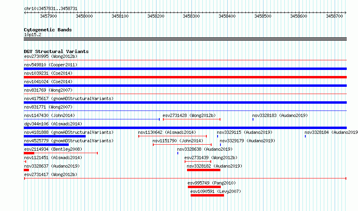This screenshot has height=211, width=358.
Task: Click the esv2730995 (Wong2012b) variant label
Action: pyautogui.click(x=51, y=56)
